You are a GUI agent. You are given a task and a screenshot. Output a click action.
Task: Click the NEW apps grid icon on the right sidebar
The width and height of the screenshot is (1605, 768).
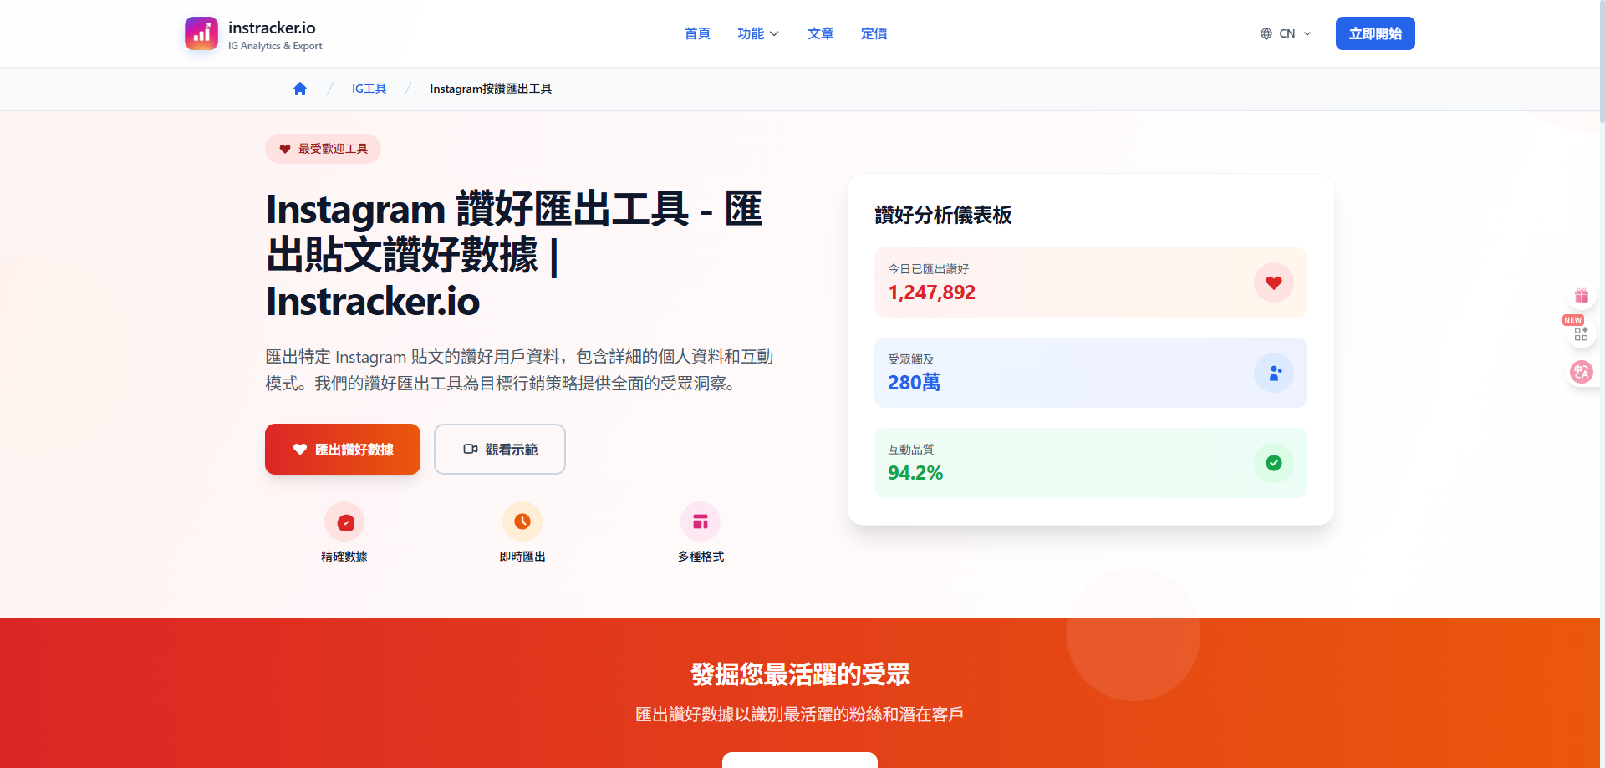tap(1582, 333)
